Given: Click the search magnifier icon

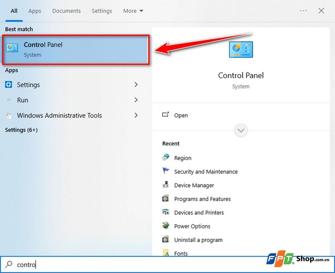Looking at the screenshot, I should (x=9, y=264).
